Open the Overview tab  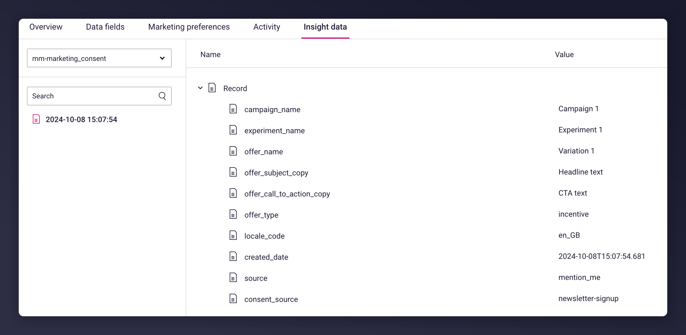(46, 27)
